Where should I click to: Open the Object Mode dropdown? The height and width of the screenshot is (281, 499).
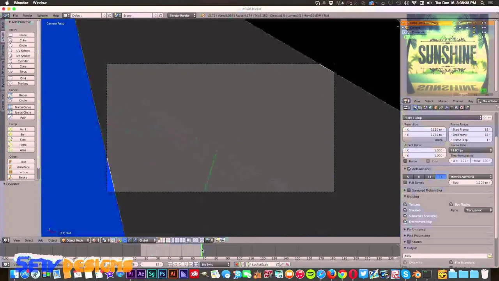click(75, 240)
